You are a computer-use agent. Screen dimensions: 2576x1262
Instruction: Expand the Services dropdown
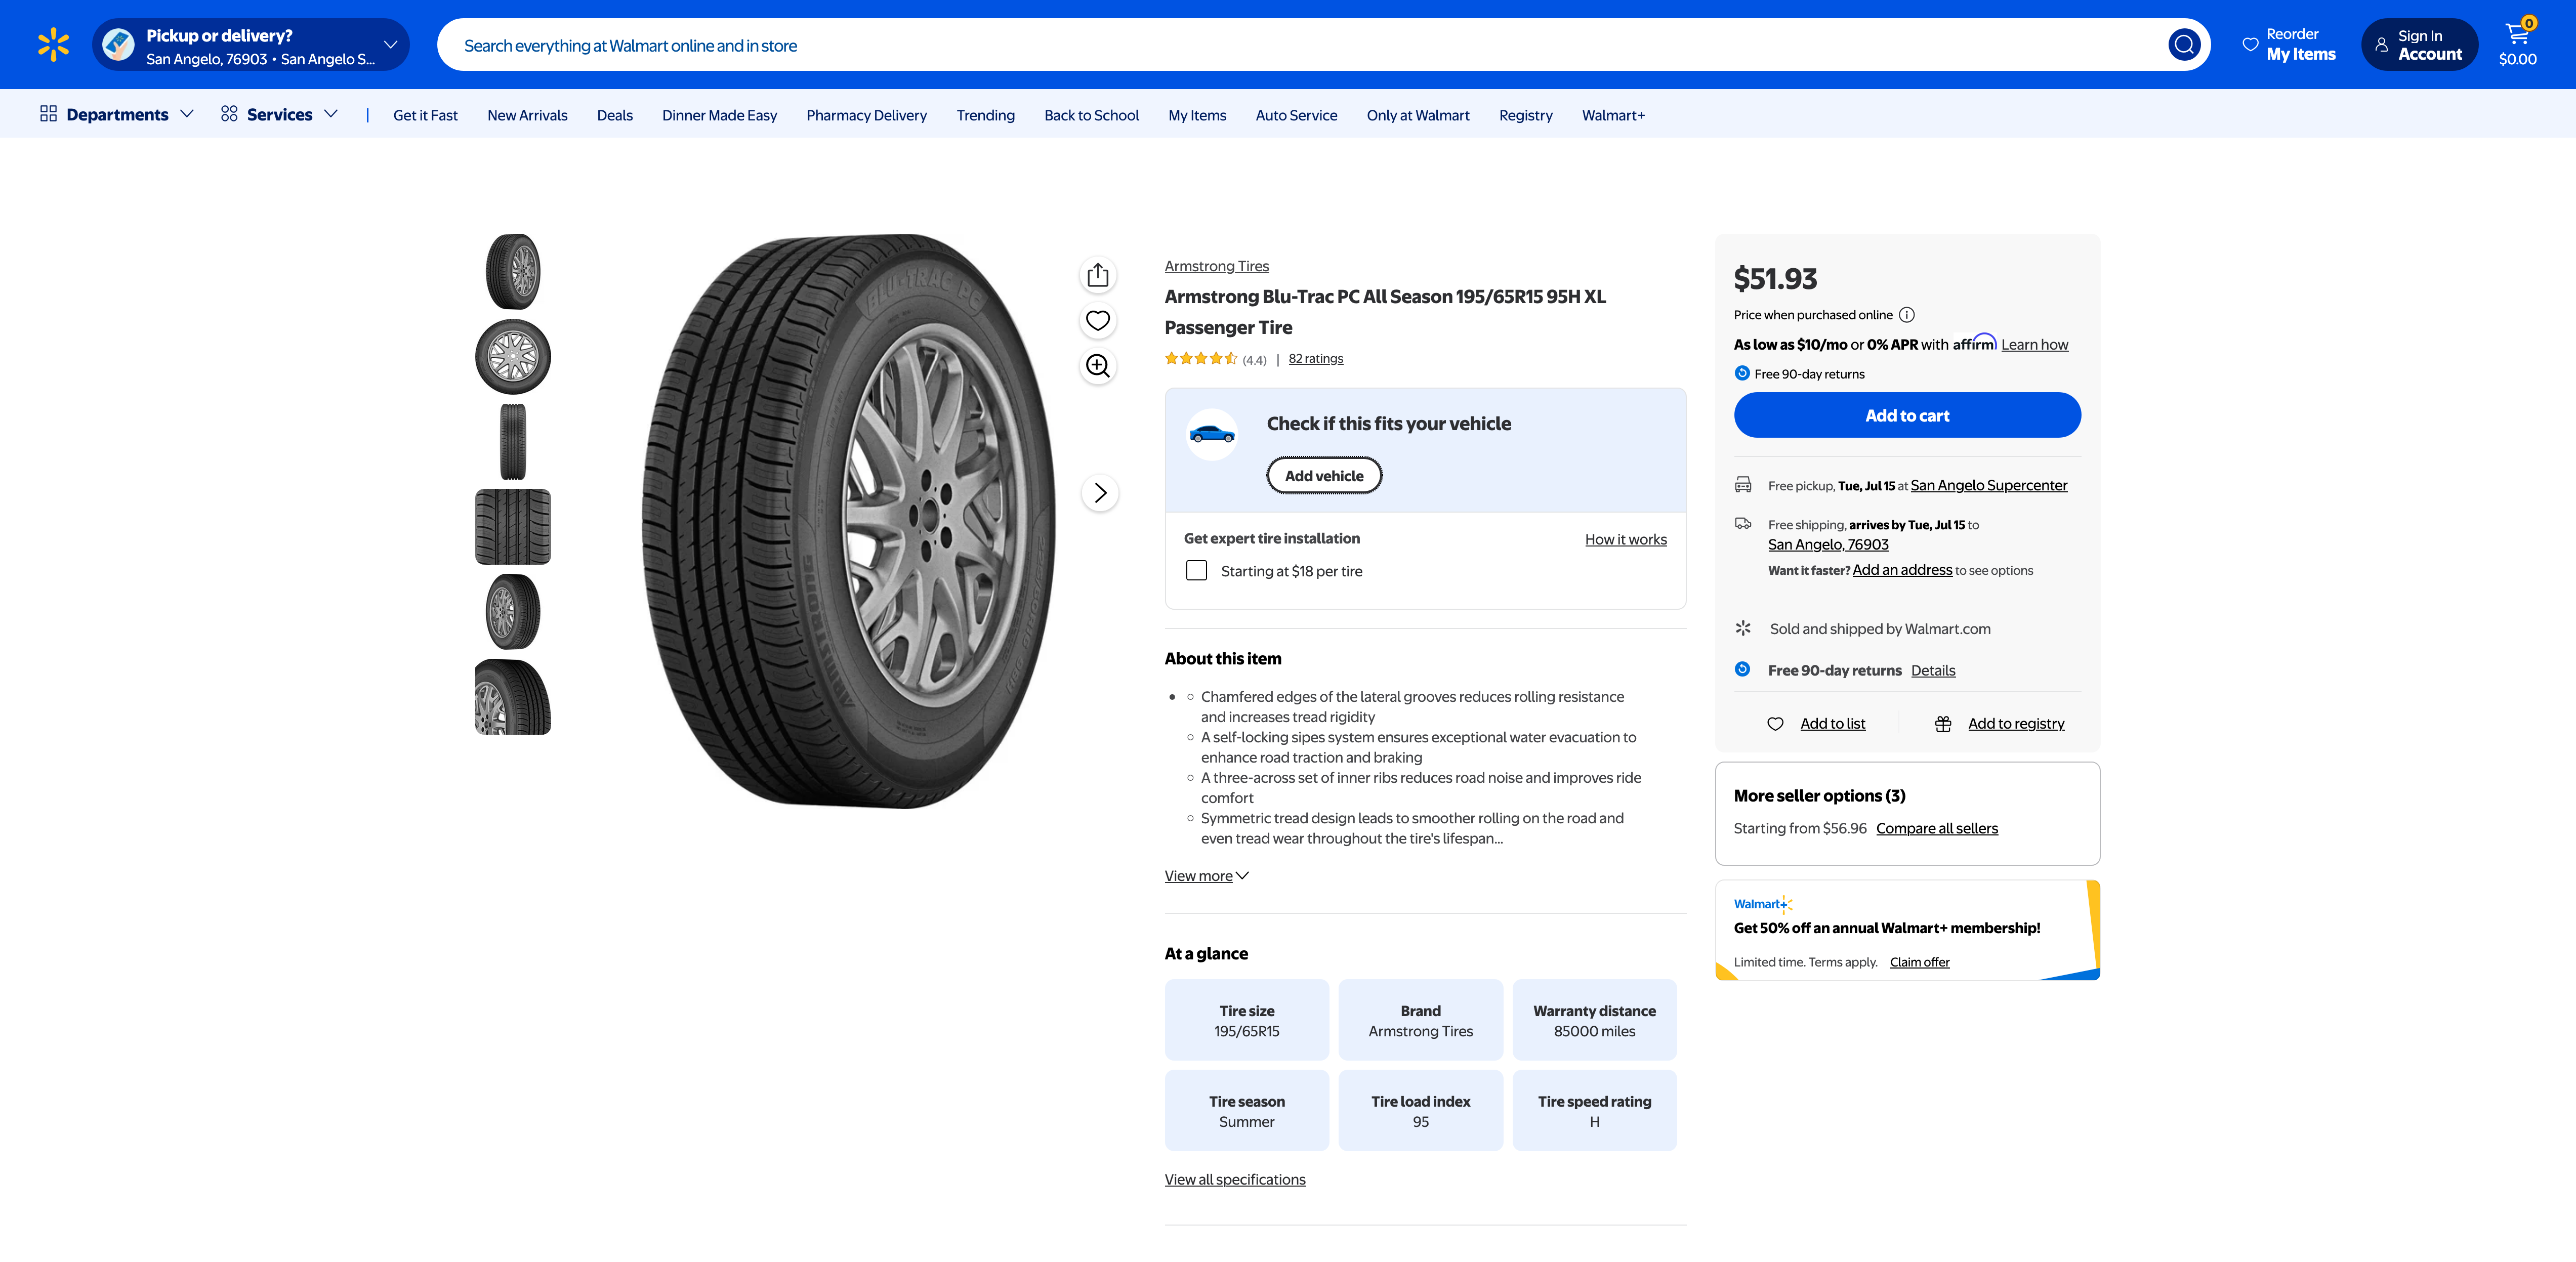click(280, 115)
